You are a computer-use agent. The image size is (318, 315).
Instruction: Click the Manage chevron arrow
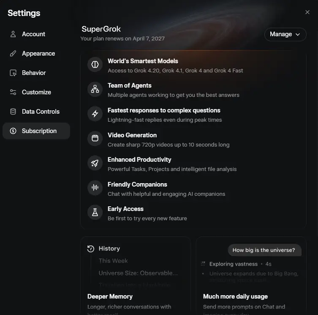298,35
